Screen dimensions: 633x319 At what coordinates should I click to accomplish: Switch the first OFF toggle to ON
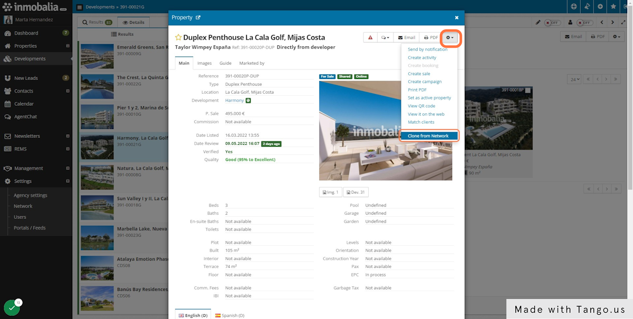point(552,23)
